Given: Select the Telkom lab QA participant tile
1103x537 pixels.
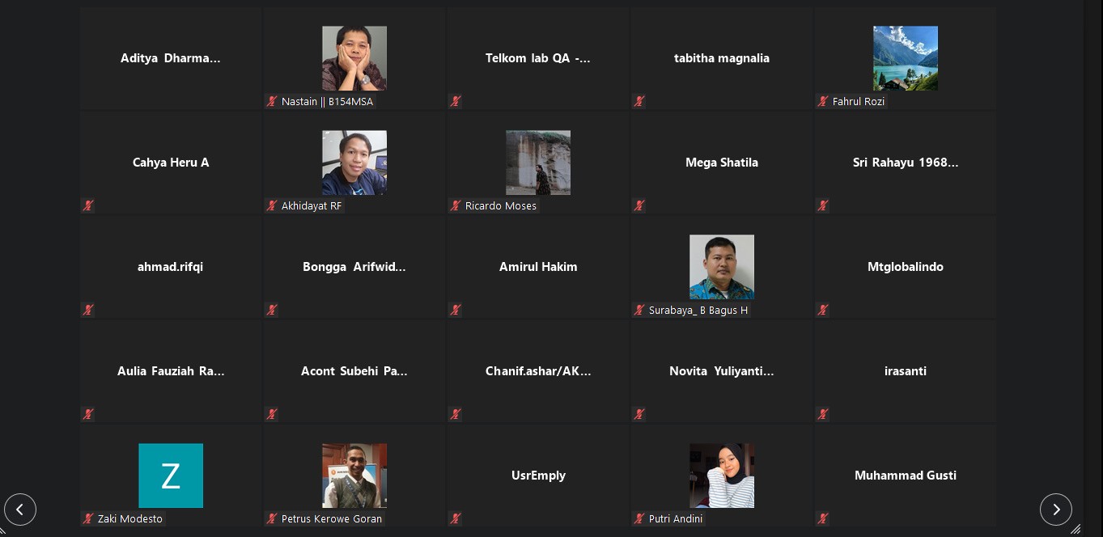Looking at the screenshot, I should pyautogui.click(x=538, y=58).
